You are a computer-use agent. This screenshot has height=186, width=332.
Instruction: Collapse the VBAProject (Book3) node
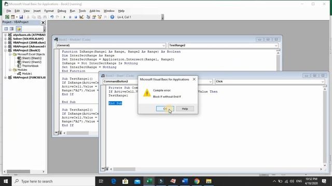click(x=5, y=51)
